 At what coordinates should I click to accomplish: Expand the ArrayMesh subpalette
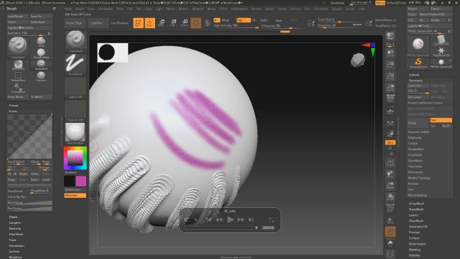[x=416, y=204]
